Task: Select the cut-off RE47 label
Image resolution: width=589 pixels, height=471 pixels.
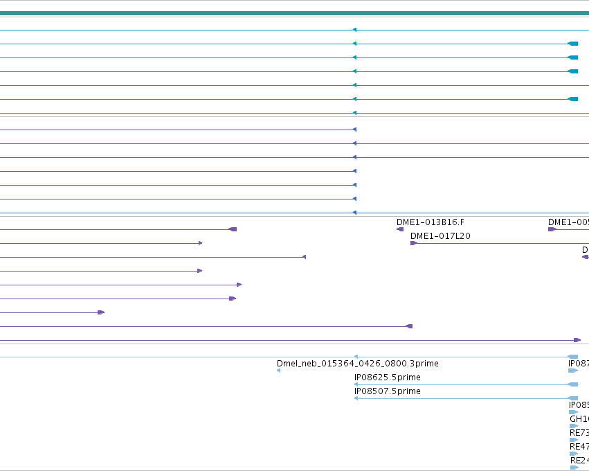Action: tap(579, 447)
